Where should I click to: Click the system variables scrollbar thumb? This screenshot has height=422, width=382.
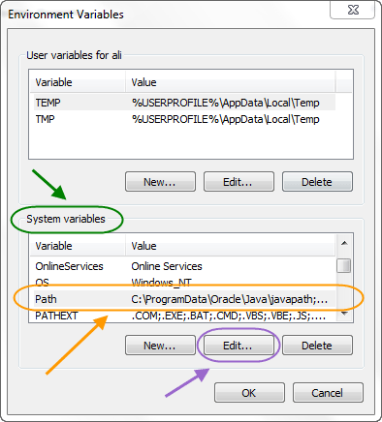coord(344,266)
